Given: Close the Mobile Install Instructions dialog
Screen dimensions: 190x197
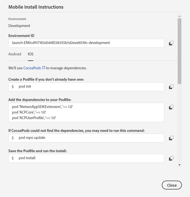Looking at the screenshot, I should point(172,185).
